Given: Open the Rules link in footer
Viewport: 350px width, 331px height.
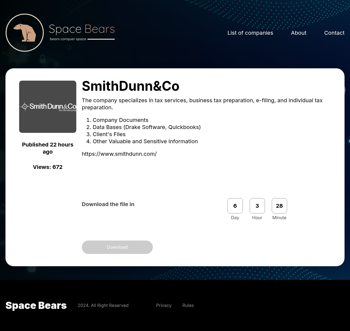Looking at the screenshot, I should 188,305.
